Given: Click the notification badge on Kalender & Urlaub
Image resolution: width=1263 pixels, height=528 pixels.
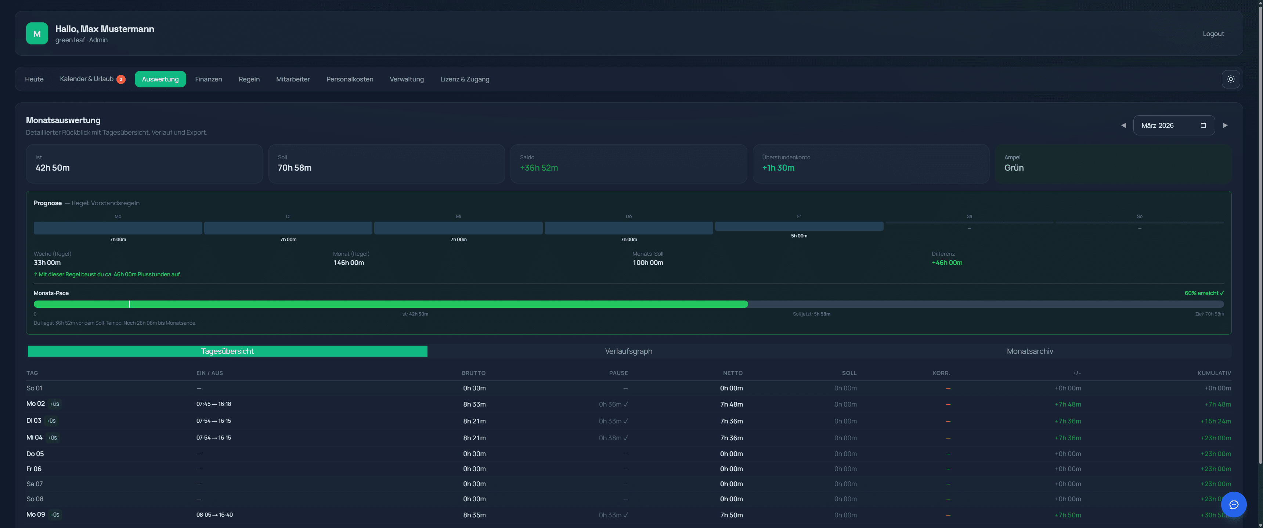Looking at the screenshot, I should 120,79.
